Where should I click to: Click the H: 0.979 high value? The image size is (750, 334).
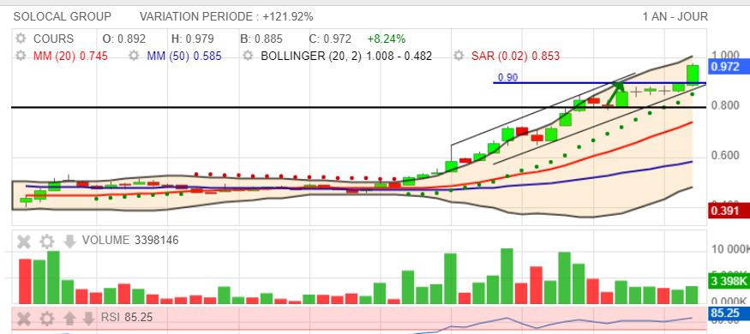pos(192,39)
